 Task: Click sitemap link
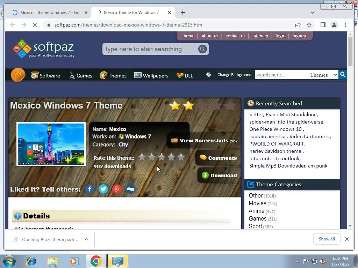[260, 36]
